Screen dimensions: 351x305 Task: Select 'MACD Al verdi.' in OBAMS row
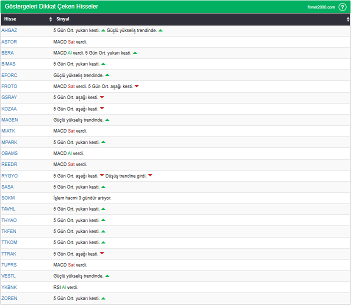point(68,153)
